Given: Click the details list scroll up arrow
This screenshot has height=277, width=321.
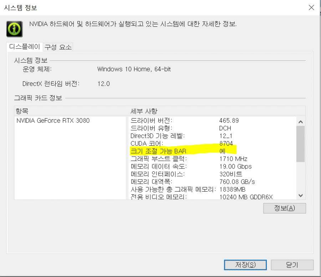Looking at the screenshot, I should 301,122.
